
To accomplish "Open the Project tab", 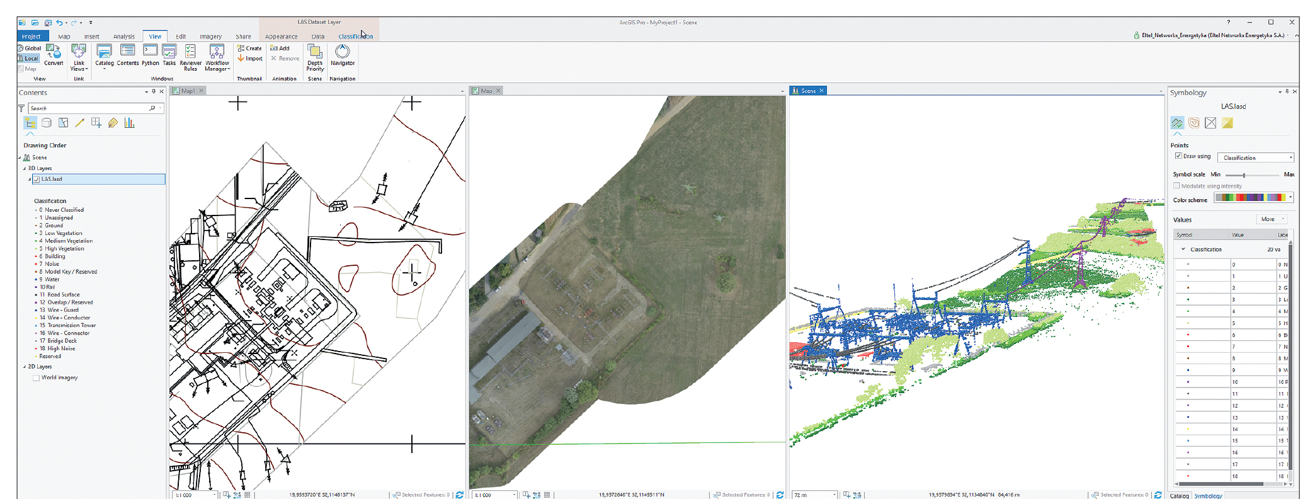I will tap(31, 37).
